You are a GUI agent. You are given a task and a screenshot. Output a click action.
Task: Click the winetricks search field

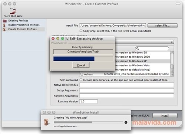[152, 48]
